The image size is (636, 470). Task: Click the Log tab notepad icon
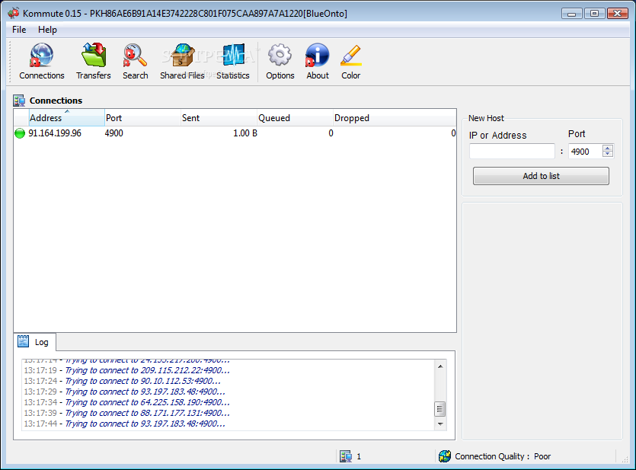[23, 341]
